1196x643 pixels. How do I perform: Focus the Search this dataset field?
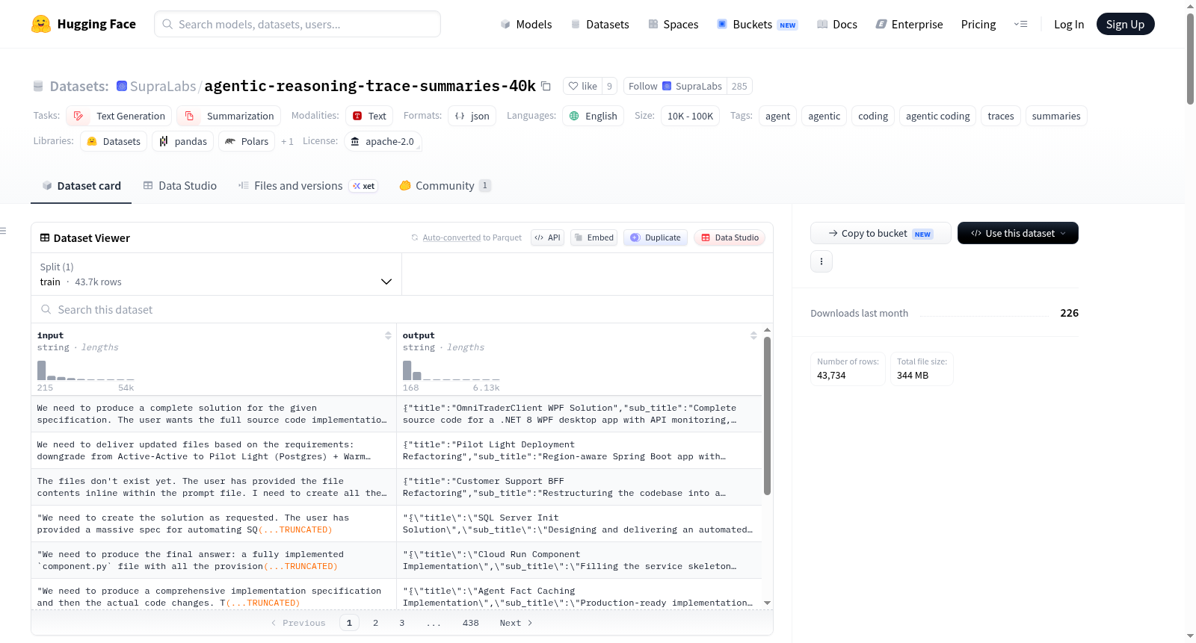(402, 309)
